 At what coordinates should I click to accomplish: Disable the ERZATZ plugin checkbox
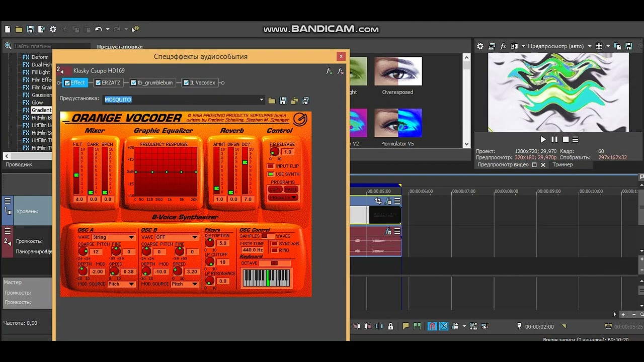point(98,83)
